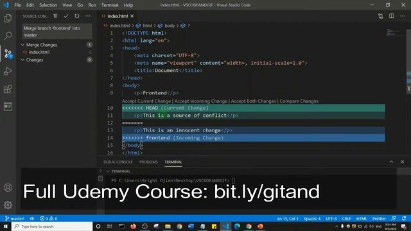Switch to the PROBLEMS tab
Image resolution: width=411 pixels, height=231 pixels.
[x=148, y=162]
